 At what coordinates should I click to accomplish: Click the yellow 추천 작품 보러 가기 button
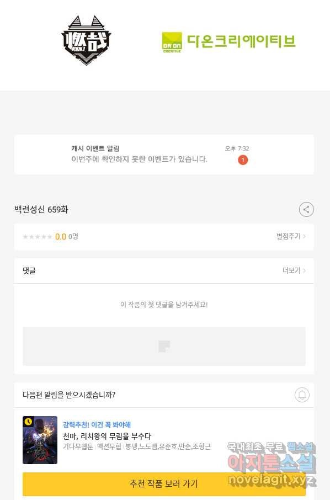(164, 484)
